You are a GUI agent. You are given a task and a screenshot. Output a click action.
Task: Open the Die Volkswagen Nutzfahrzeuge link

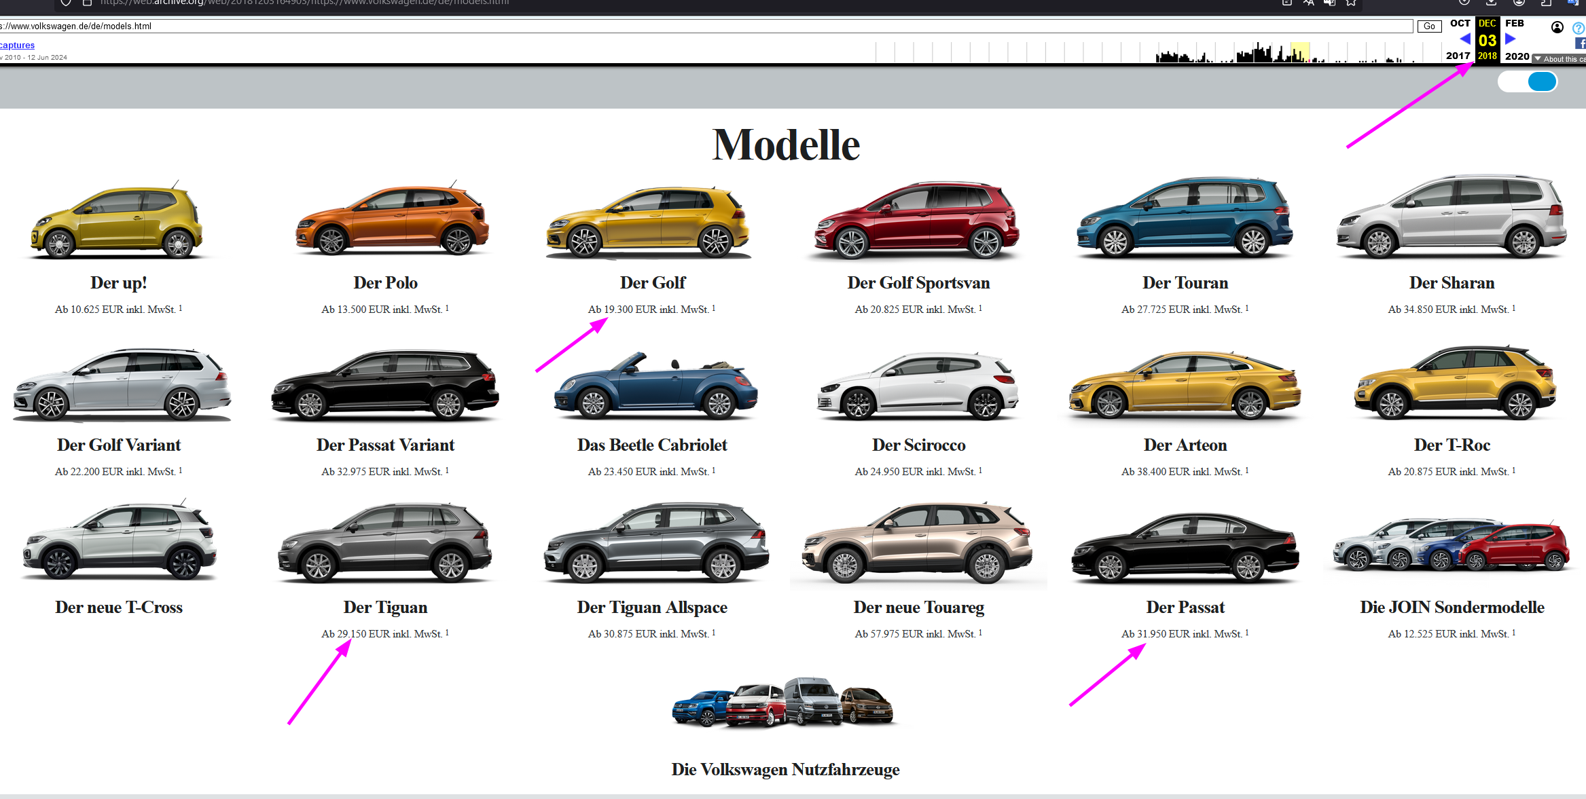pyautogui.click(x=785, y=770)
